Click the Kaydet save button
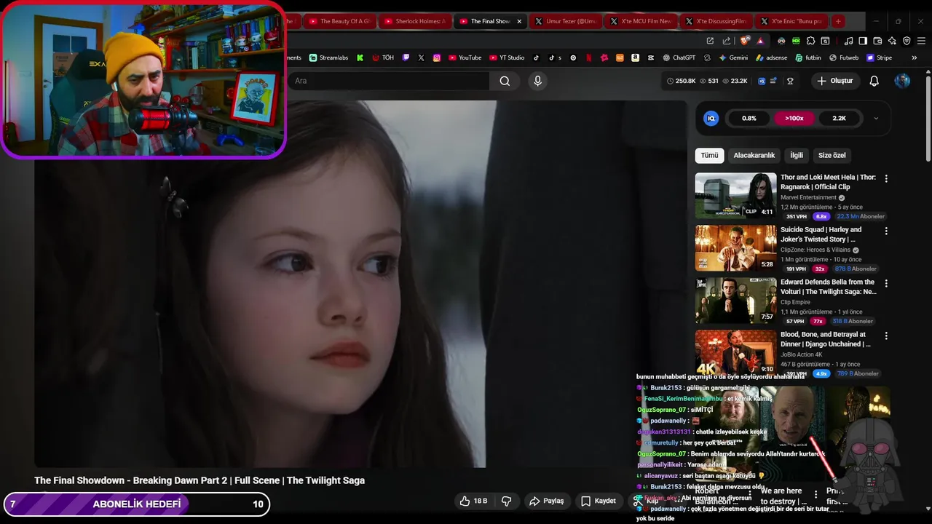The image size is (932, 524). (599, 501)
